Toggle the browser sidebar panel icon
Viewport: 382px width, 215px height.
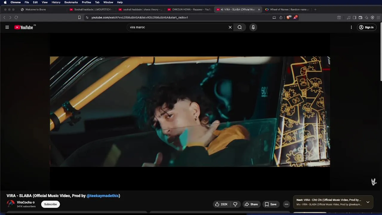coord(355,18)
